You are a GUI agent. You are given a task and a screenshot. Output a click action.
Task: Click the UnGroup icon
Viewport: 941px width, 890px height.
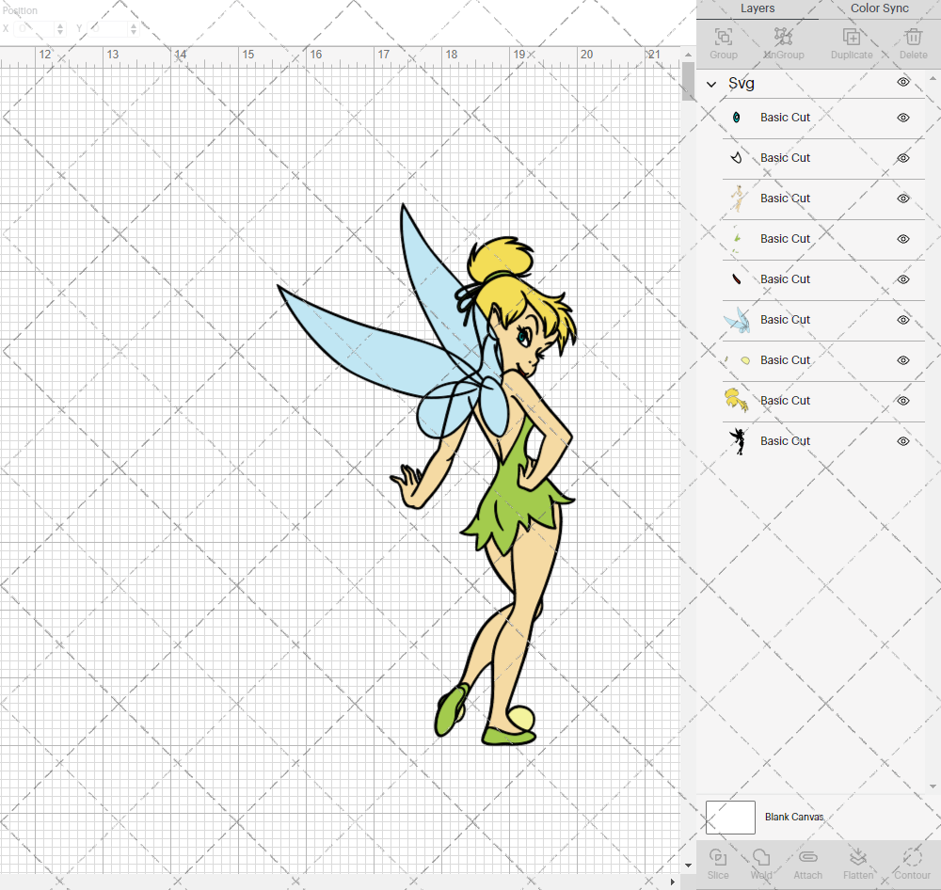coord(783,38)
